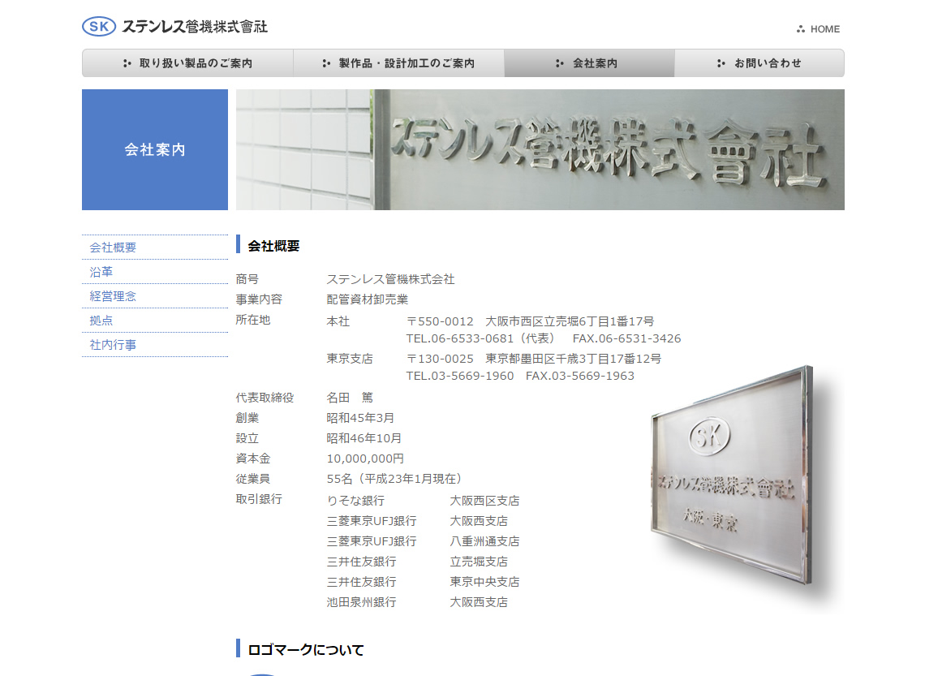This screenshot has height=676, width=925.
Task: Visit the 社内行事 sidebar link
Action: pos(113,344)
